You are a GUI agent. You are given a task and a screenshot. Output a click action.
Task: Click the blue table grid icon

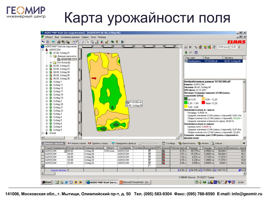coord(196,53)
